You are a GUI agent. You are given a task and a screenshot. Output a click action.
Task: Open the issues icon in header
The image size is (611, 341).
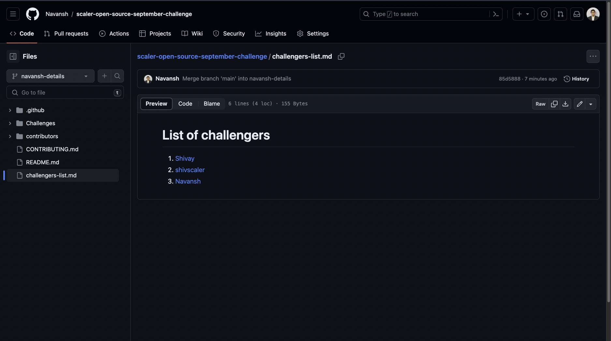click(544, 14)
